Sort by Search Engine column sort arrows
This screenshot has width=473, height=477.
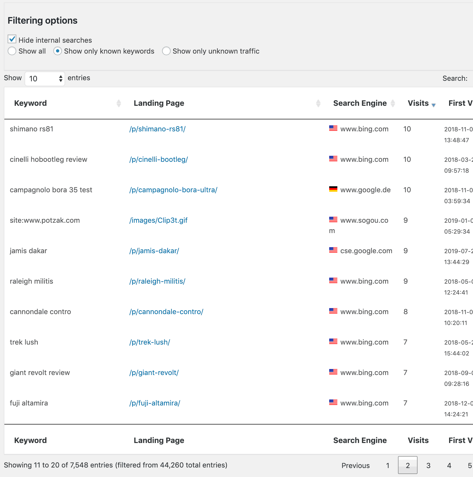tap(393, 103)
